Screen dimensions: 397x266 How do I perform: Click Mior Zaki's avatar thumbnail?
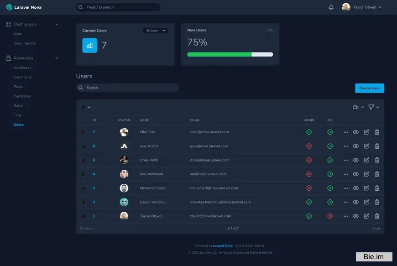pyautogui.click(x=124, y=132)
